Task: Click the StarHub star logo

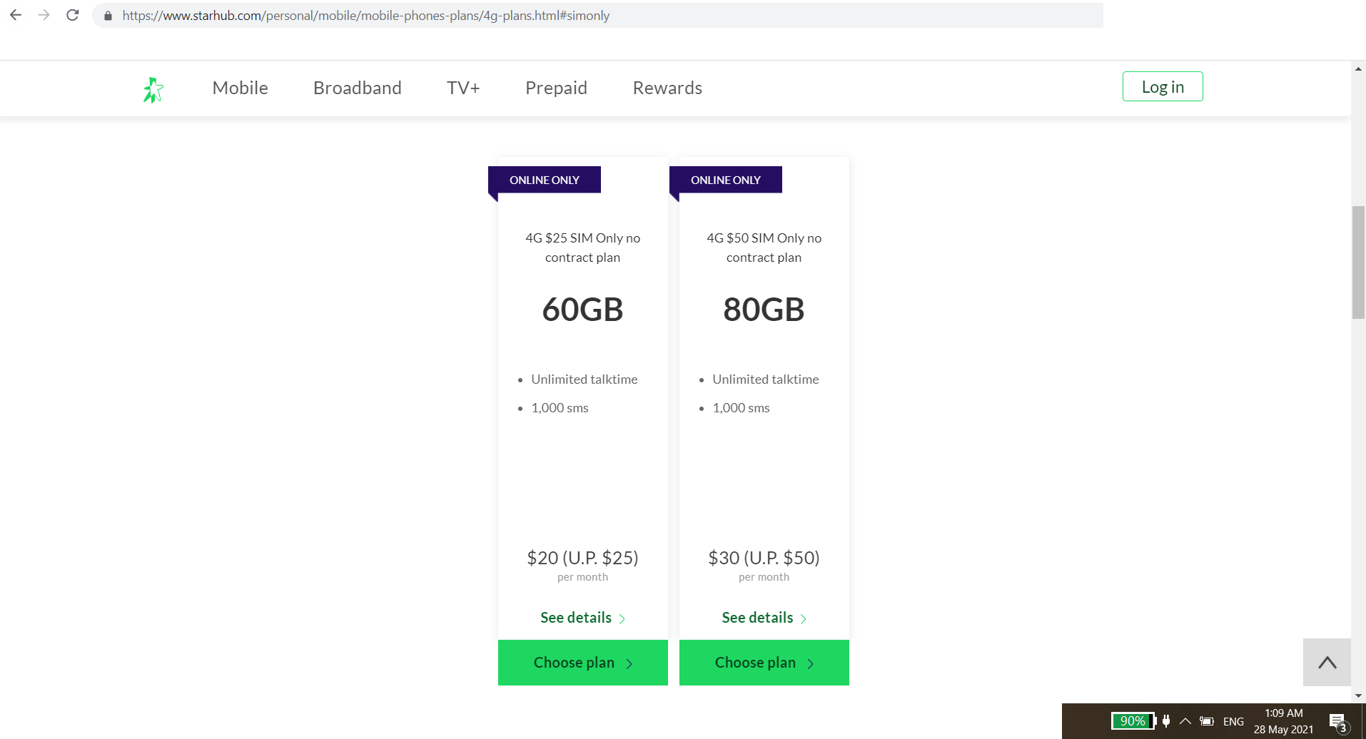Action: pyautogui.click(x=153, y=90)
